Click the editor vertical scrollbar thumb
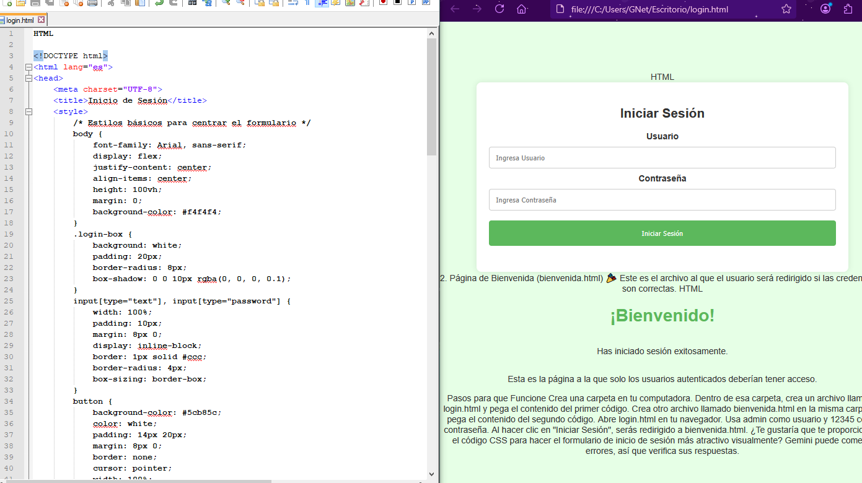Screen dimensions: 862x483 (432, 96)
